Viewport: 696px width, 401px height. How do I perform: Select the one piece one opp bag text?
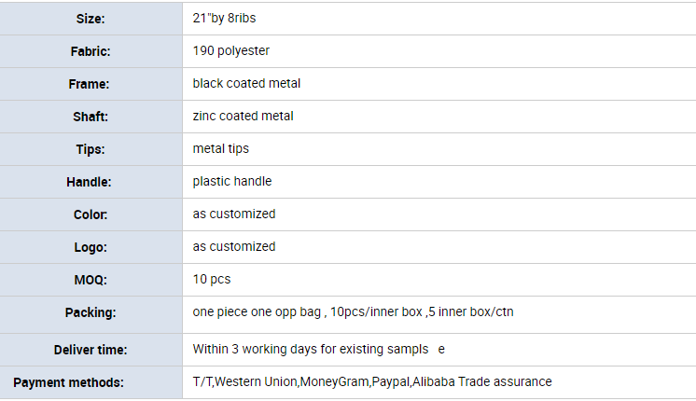[257, 311]
